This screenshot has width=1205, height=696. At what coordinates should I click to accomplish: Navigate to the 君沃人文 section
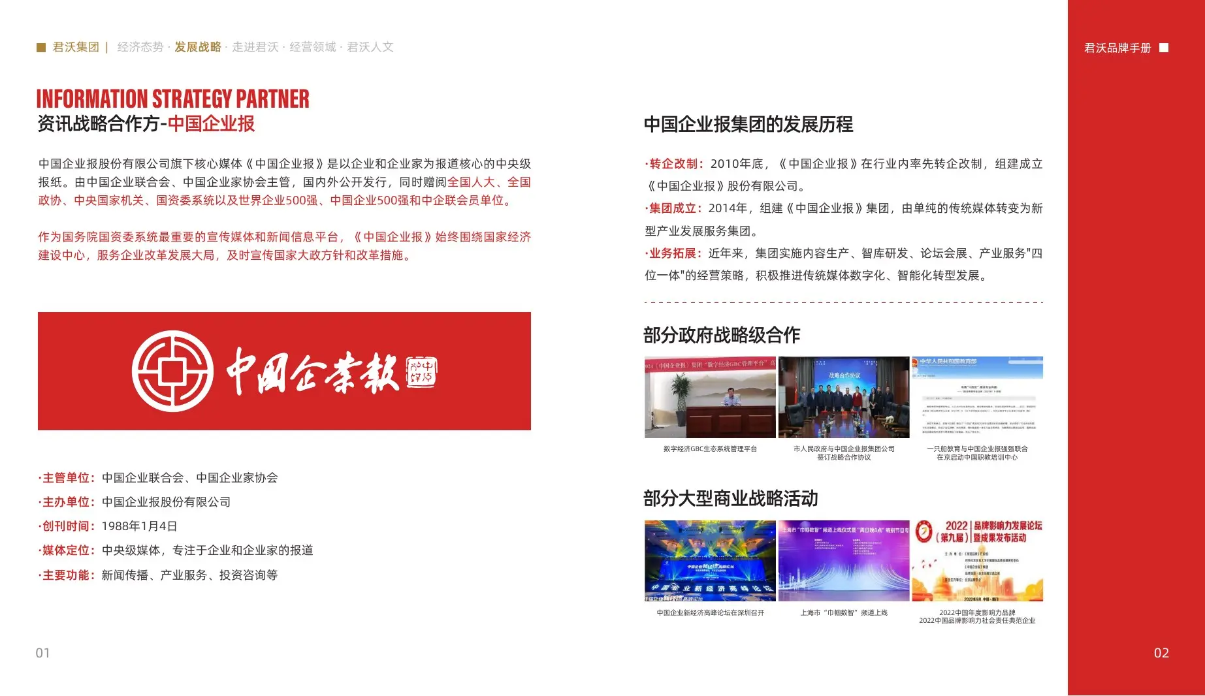coord(370,47)
